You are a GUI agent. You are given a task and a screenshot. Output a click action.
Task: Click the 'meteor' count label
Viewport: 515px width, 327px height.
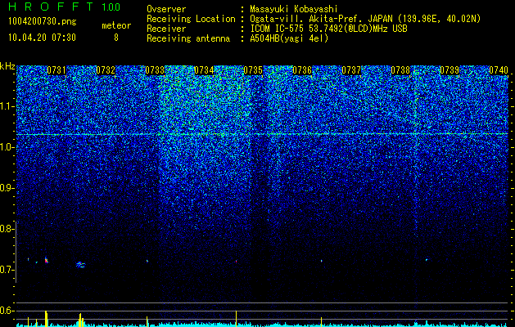click(116, 25)
